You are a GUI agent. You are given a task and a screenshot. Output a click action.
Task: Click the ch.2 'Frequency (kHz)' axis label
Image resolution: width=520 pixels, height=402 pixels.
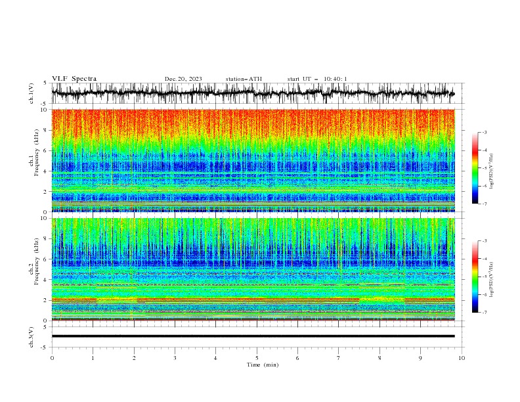coord(36,261)
